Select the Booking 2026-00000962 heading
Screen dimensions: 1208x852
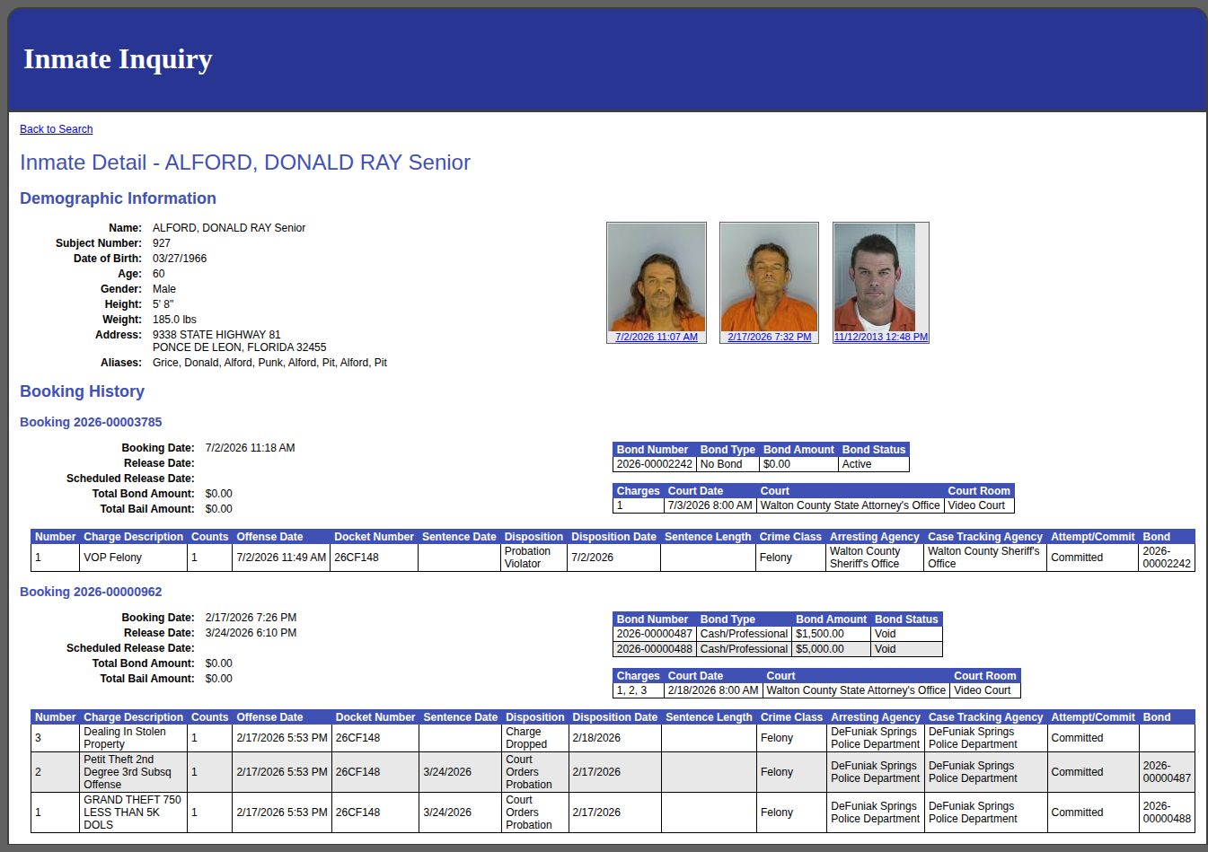pos(91,592)
